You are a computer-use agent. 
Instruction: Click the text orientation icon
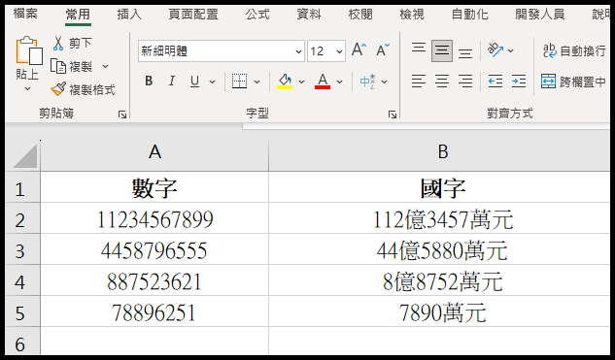pos(495,50)
